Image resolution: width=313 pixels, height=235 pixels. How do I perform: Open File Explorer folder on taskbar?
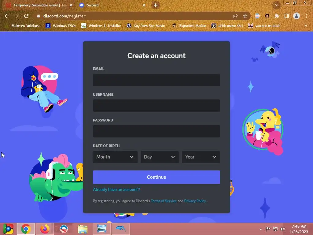(x=83, y=229)
